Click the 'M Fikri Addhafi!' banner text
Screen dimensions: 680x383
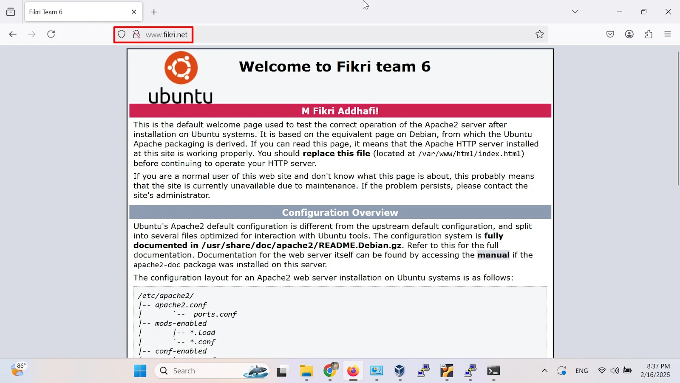point(340,111)
